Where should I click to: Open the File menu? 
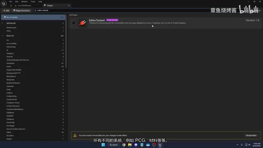tap(11, 2)
